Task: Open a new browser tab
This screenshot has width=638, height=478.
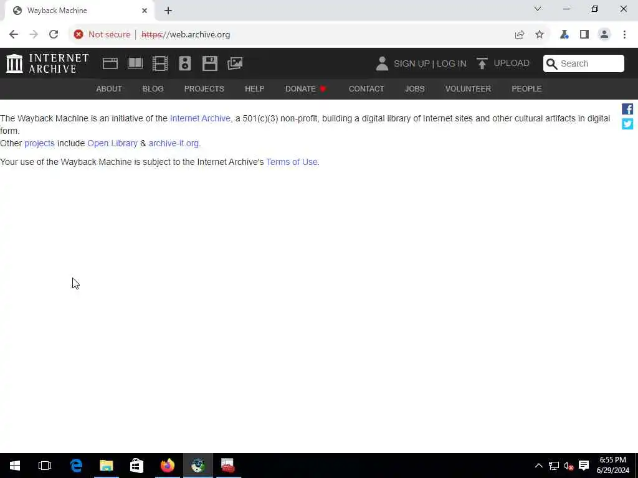Action: coord(168,11)
